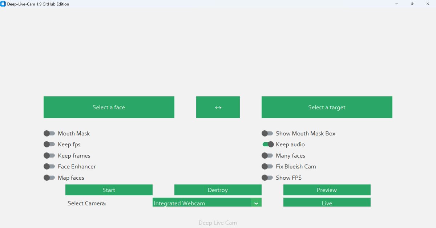Enable Show Mouth Mask Box toggle
This screenshot has width=436, height=228.
pos(267,134)
